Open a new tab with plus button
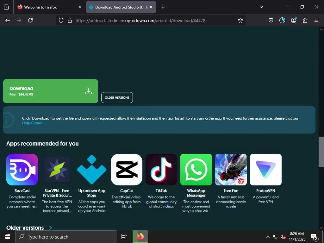 pos(163,7)
